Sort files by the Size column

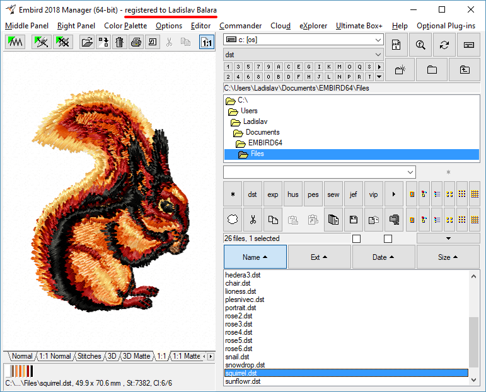(x=448, y=257)
